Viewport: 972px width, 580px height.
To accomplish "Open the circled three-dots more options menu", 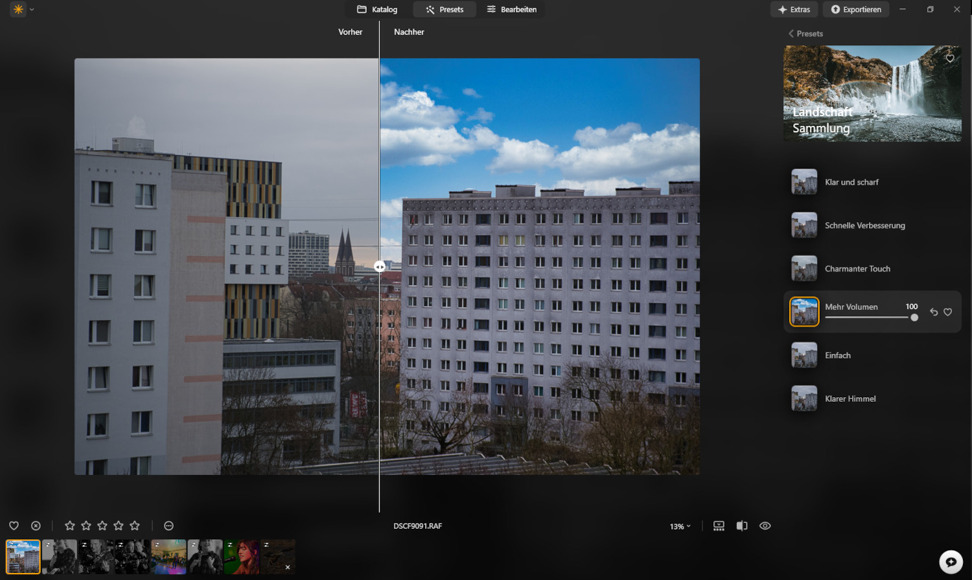I will [168, 526].
